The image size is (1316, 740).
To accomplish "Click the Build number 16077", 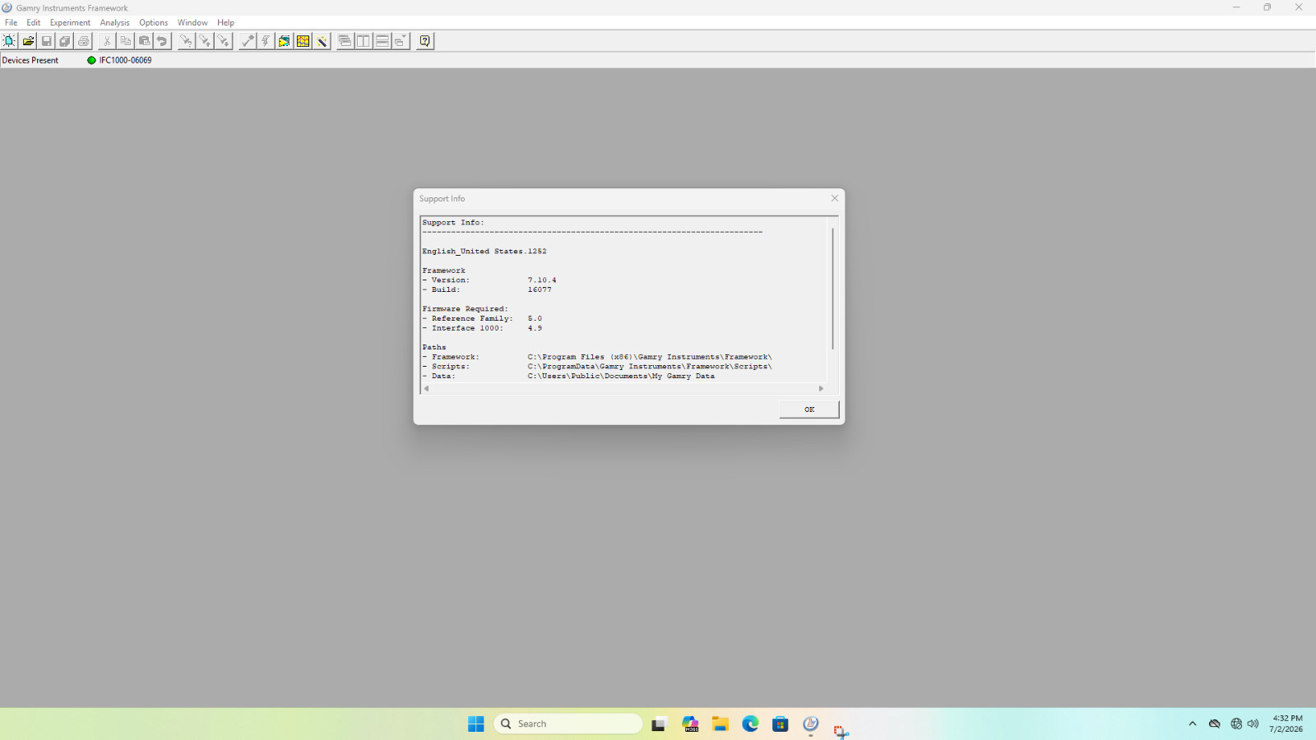I will (540, 289).
